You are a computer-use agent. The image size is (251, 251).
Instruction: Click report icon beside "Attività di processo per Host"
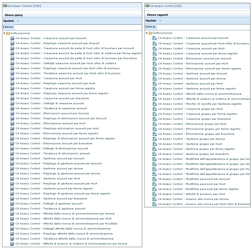click(x=154, y=194)
